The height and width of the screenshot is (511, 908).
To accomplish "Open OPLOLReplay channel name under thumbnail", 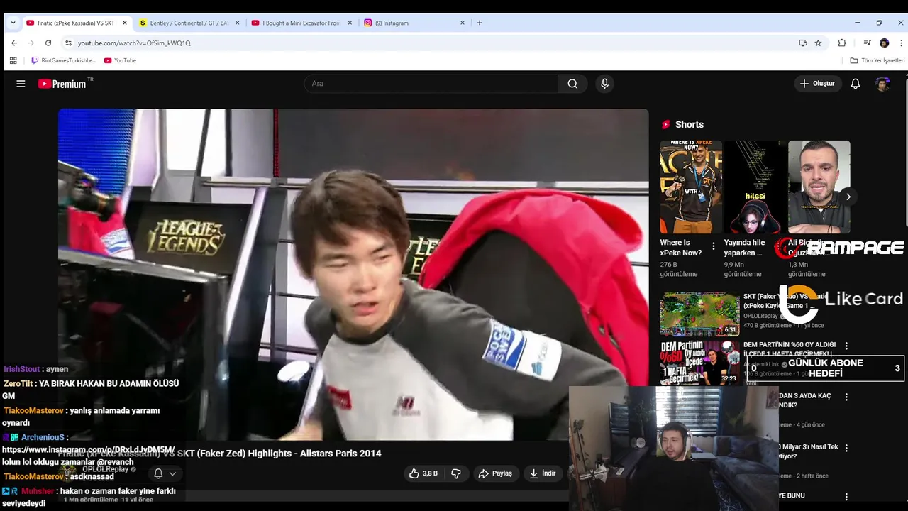I will pyautogui.click(x=761, y=316).
